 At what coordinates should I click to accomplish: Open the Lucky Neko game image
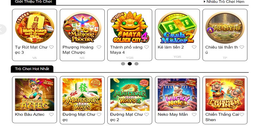[x=177, y=95]
